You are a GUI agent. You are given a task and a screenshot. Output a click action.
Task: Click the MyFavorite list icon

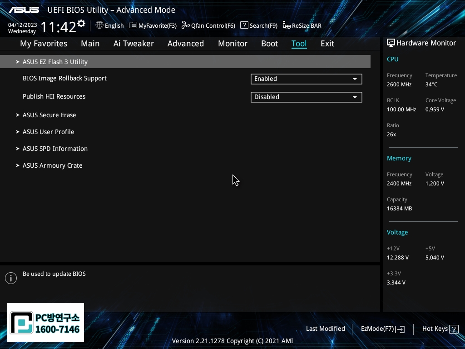(x=133, y=25)
